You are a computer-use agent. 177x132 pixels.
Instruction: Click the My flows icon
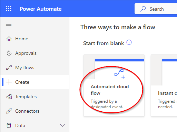(x=9, y=68)
